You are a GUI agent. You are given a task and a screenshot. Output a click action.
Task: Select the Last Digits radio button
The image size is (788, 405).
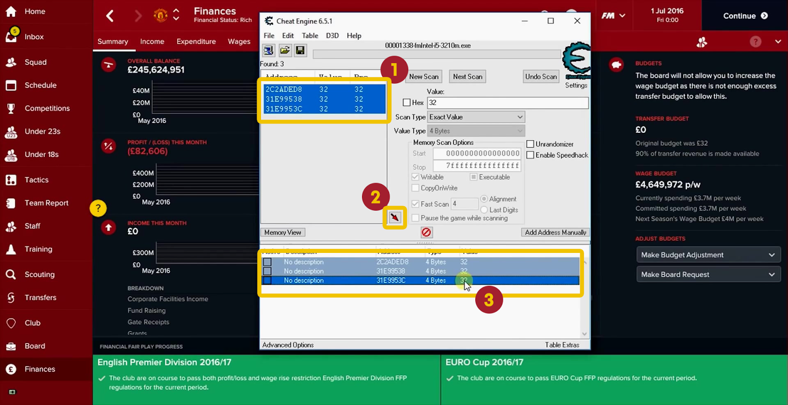click(484, 210)
